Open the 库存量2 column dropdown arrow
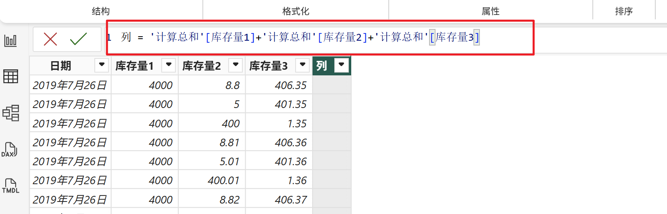The width and height of the screenshot is (667, 214). coord(236,65)
